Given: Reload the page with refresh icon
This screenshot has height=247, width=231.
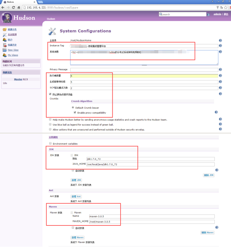Looking at the screenshot, I should click(14, 7).
